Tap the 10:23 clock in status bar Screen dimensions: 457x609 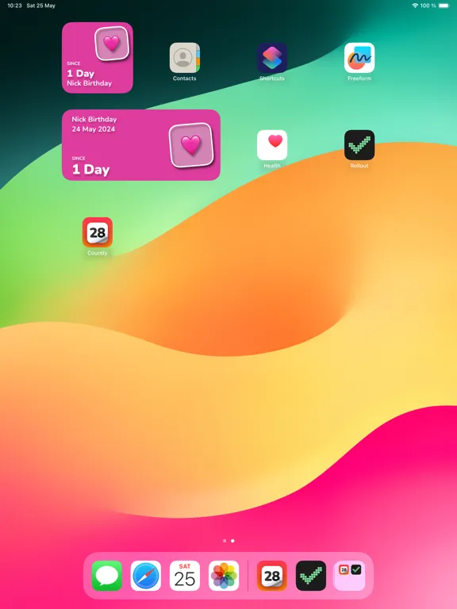(x=14, y=6)
